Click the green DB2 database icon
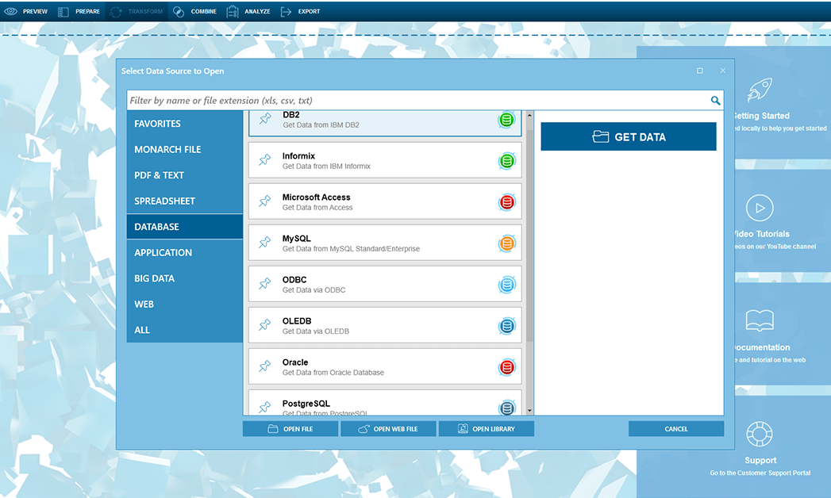Screen dimensions: 831x498 (x=506, y=120)
